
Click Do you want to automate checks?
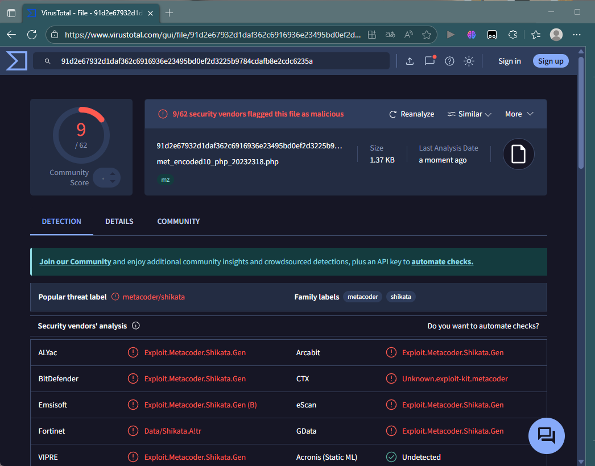483,326
